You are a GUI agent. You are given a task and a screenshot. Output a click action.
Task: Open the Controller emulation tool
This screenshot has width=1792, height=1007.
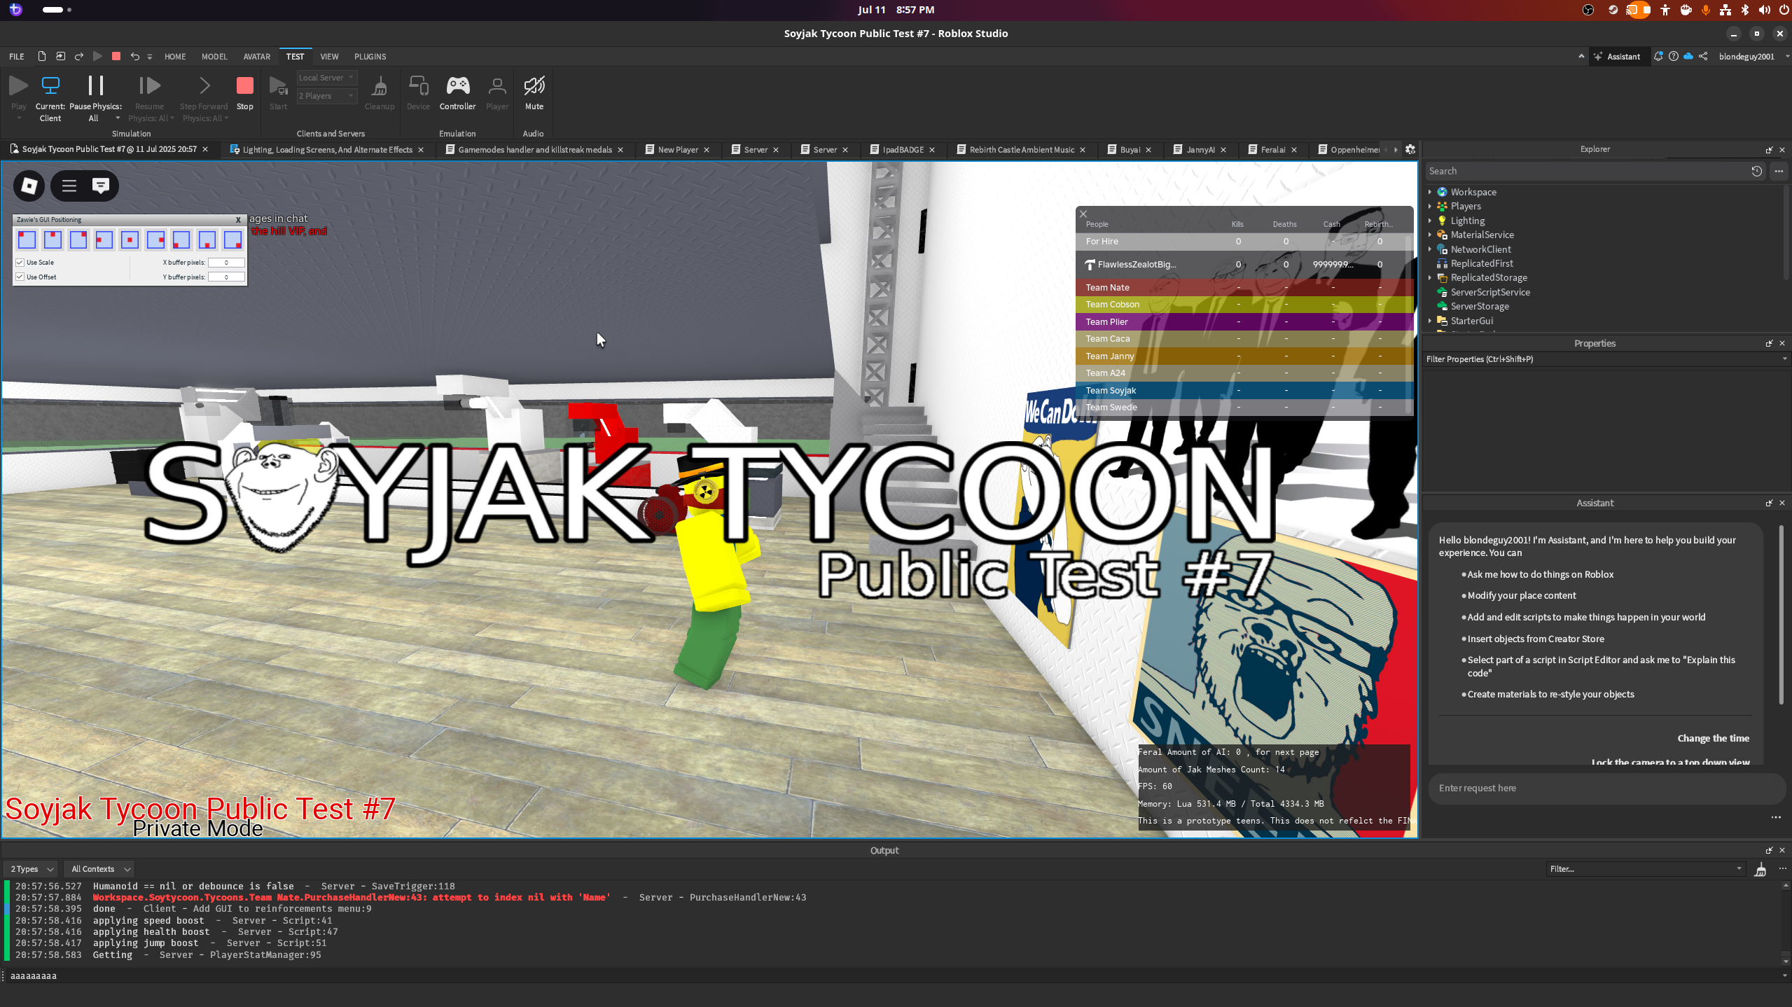tap(457, 92)
